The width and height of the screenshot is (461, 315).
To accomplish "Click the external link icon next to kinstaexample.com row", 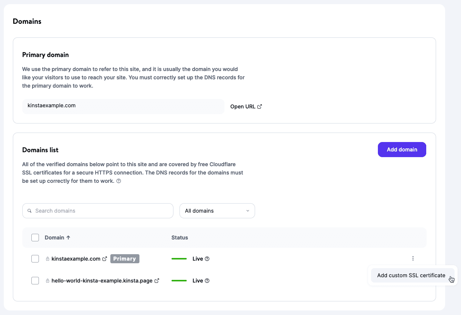I will (105, 259).
